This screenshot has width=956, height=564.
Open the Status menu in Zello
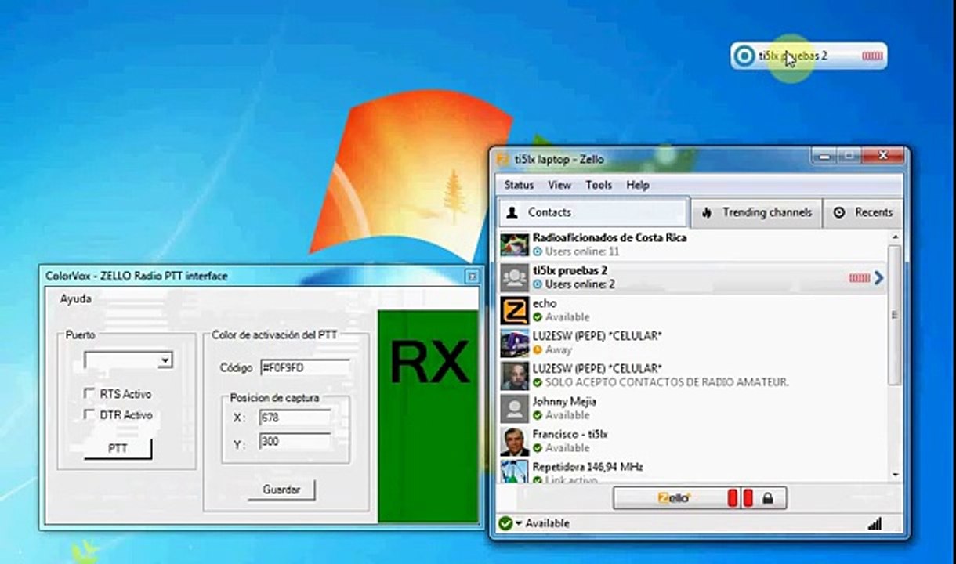pos(519,185)
